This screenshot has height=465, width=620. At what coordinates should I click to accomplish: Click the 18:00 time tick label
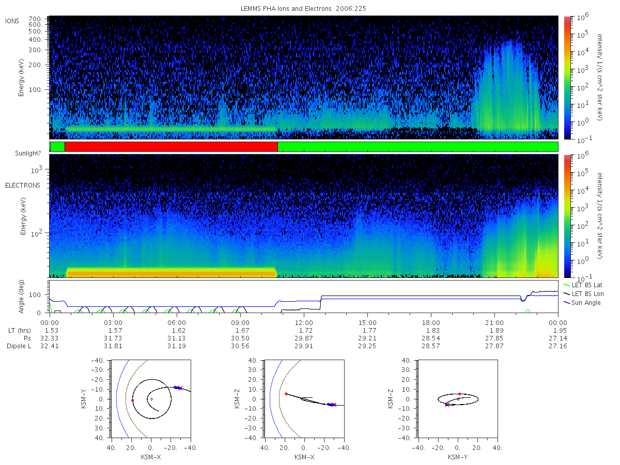(x=431, y=322)
